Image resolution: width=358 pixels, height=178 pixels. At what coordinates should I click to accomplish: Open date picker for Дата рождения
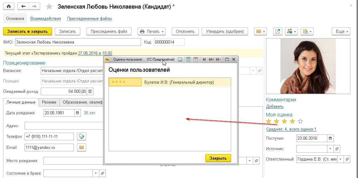[x=78, y=113]
